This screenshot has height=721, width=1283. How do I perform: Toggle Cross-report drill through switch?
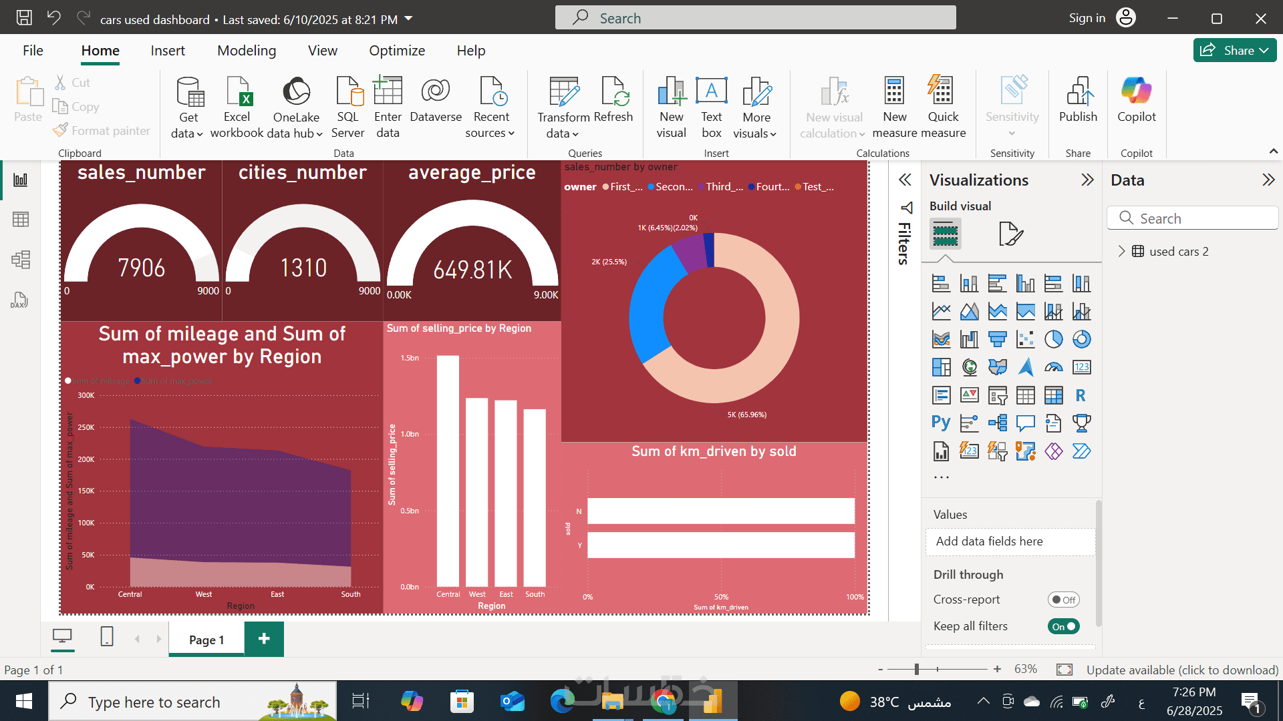coord(1063,599)
